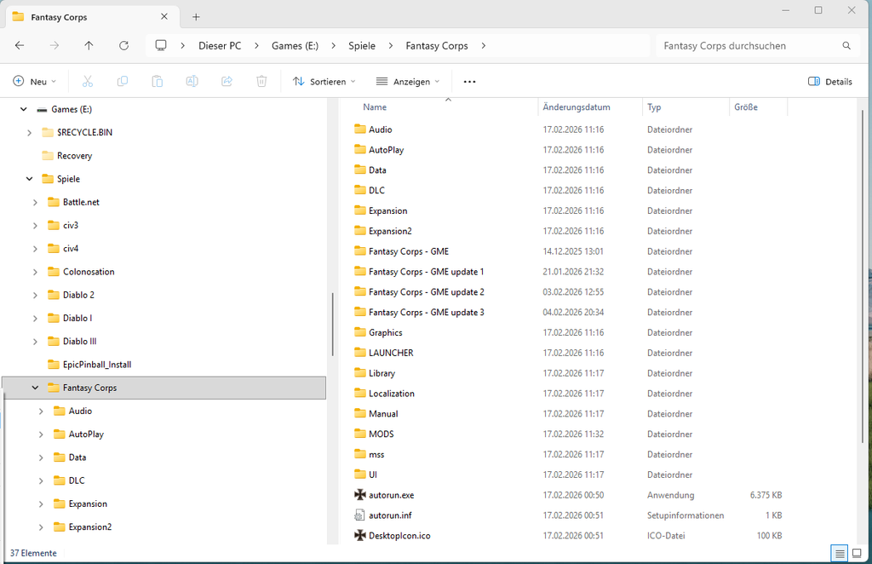Viewport: 872px width, 564px height.
Task: Click the Rename icon in toolbar
Action: [192, 81]
